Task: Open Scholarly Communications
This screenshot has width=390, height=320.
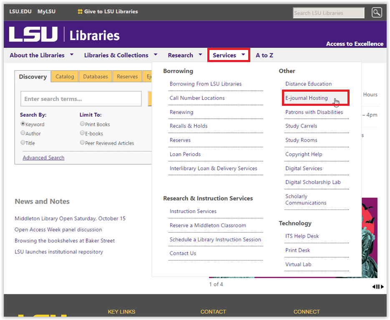Action: [x=306, y=200]
